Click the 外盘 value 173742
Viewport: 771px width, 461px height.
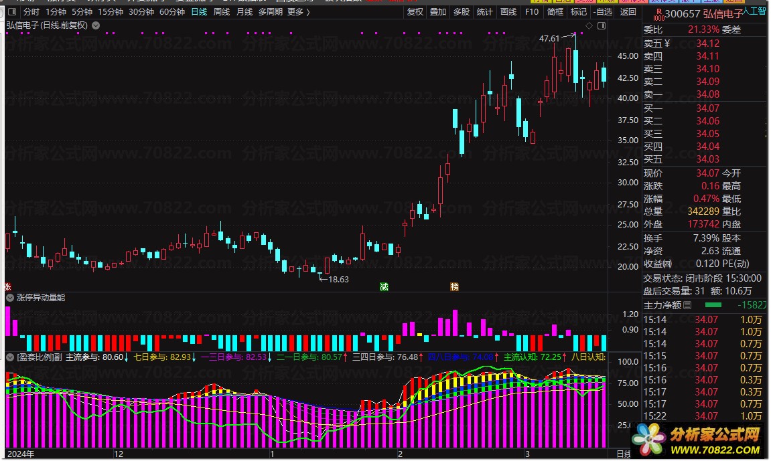[703, 224]
